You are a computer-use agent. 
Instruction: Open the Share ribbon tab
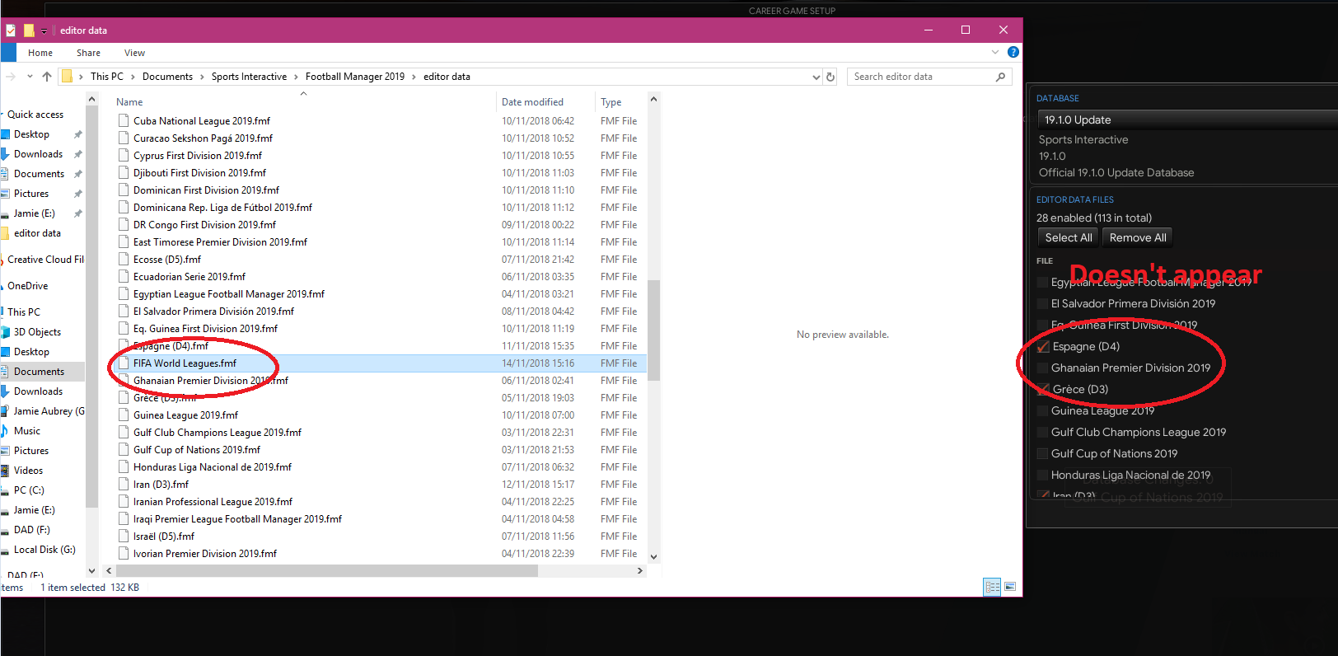[88, 53]
